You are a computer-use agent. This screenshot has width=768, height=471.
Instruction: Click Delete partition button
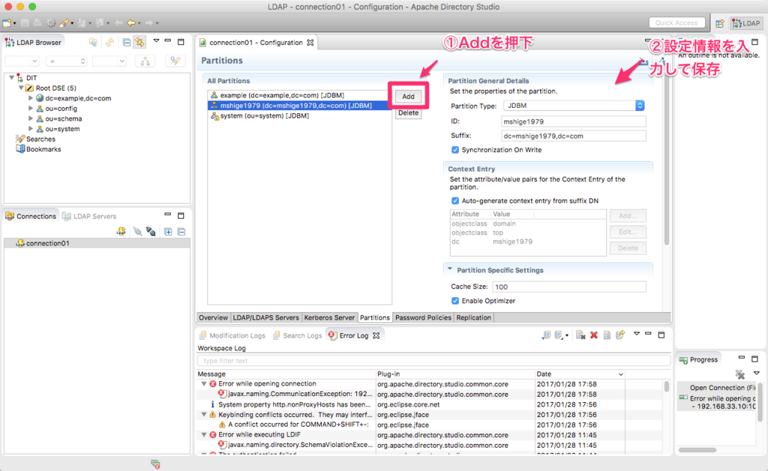pyautogui.click(x=408, y=112)
